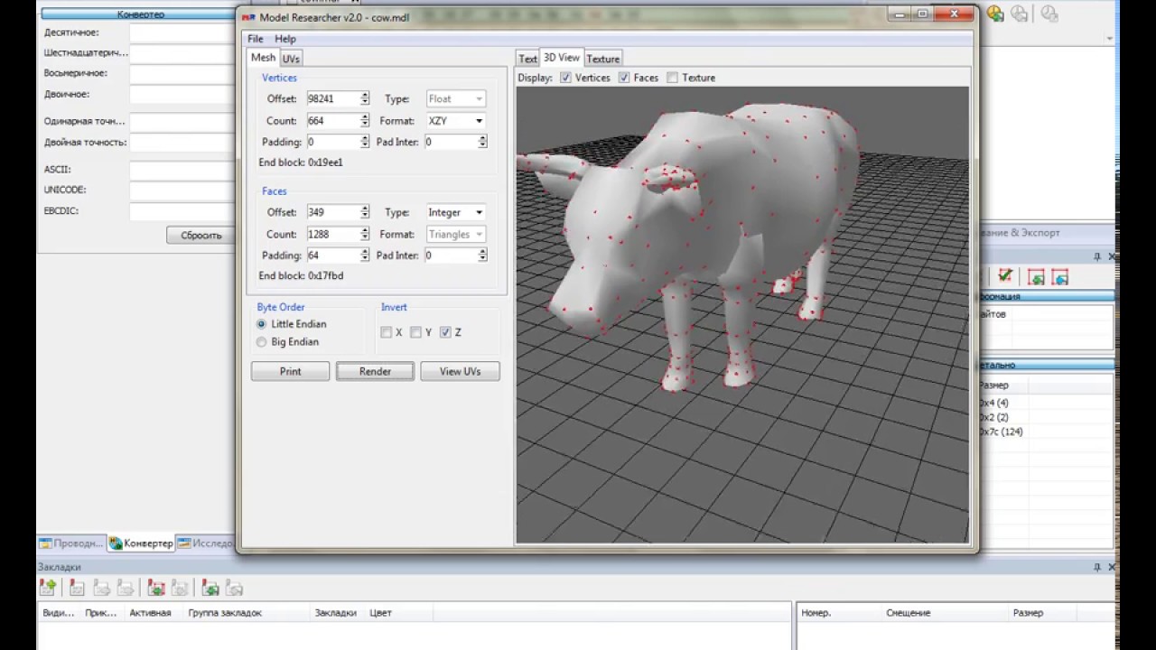Click the Faces Padding field 64
The height and width of the screenshot is (650, 1156).
pyautogui.click(x=333, y=256)
